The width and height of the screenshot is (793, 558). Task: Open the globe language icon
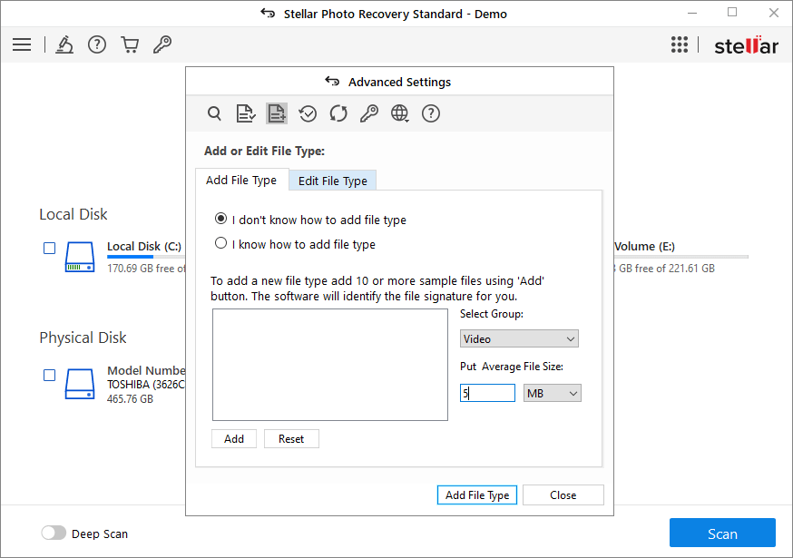click(400, 113)
